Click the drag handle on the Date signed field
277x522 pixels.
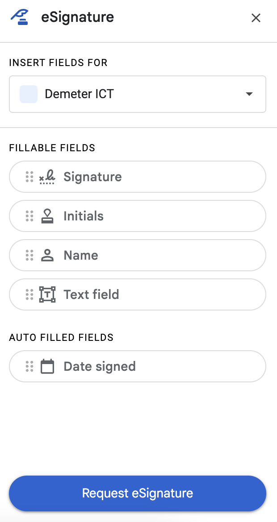tap(29, 366)
